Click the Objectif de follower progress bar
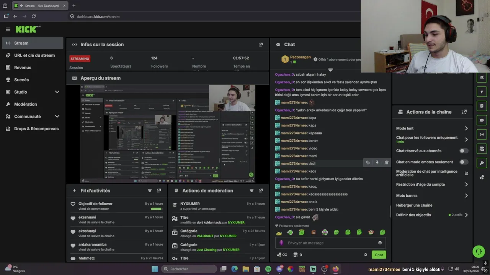 [x=156, y=209]
